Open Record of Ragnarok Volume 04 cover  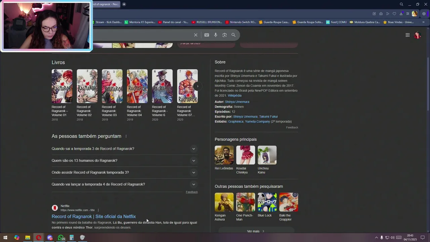(137, 86)
